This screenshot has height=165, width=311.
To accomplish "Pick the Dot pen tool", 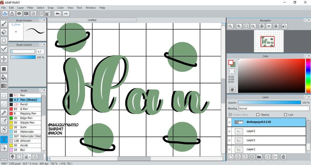I will click(4, 49).
